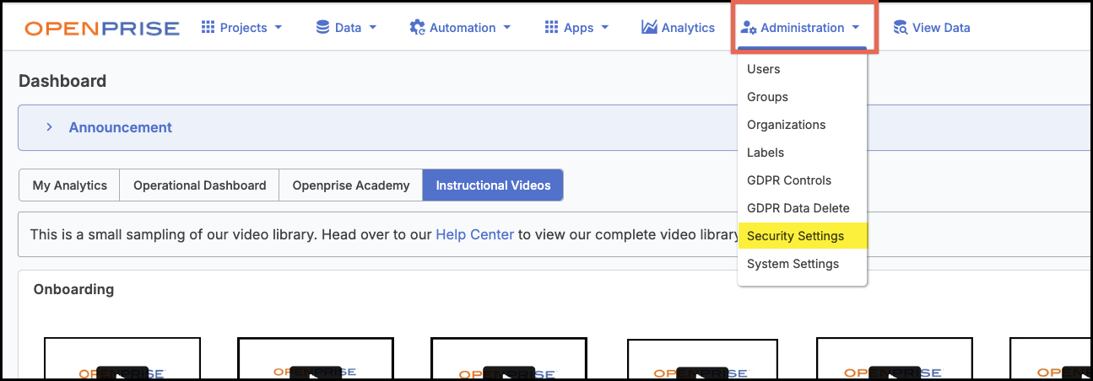Viewport: 1093px width, 381px height.
Task: Click the Openprise logo
Action: (x=102, y=28)
